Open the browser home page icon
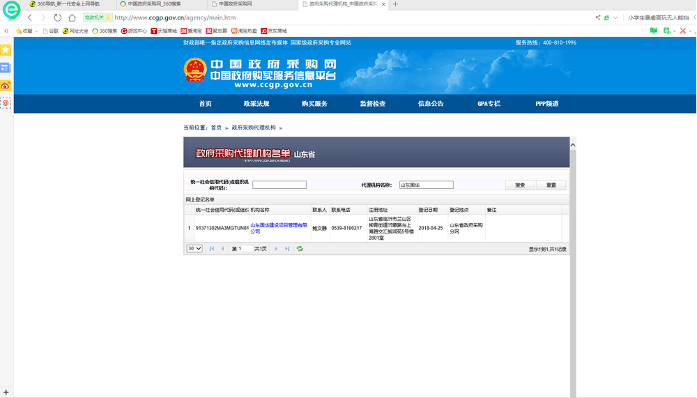 tap(72, 17)
